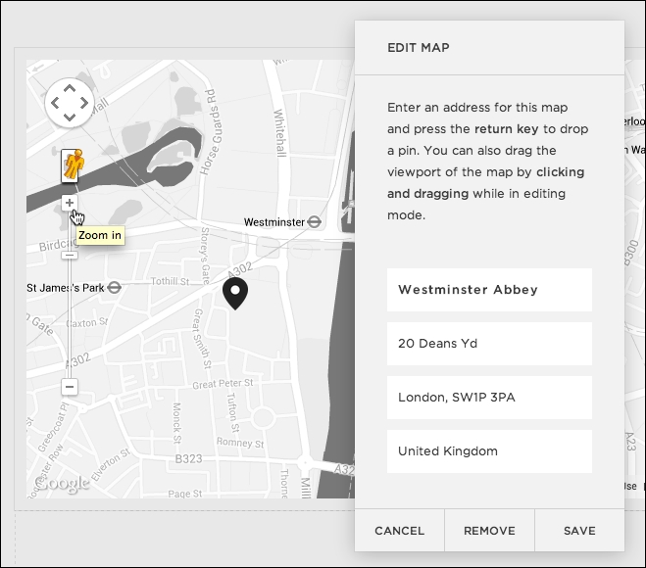
Task: Pan the map right with the right arrow
Action: (84, 103)
